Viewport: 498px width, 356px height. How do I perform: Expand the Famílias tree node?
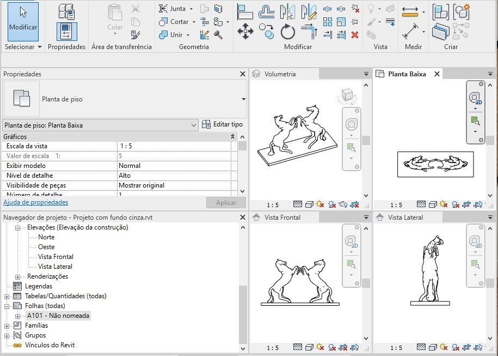[7, 326]
